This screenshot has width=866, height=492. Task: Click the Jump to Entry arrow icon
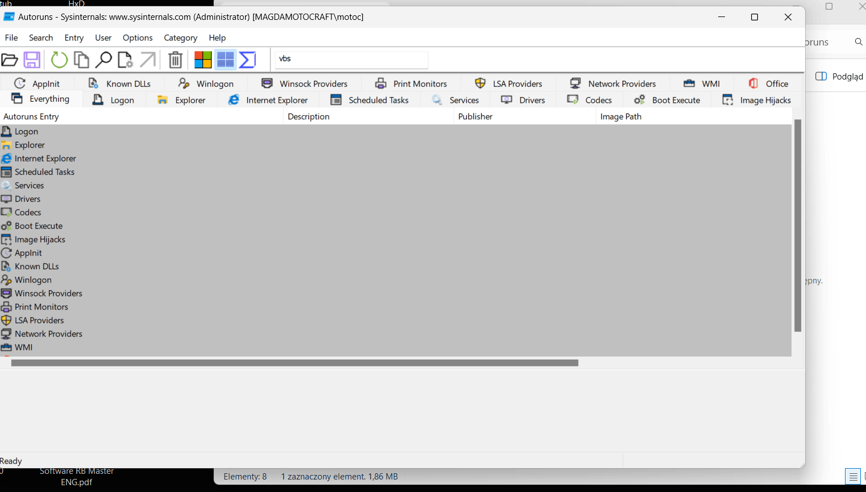pyautogui.click(x=148, y=60)
